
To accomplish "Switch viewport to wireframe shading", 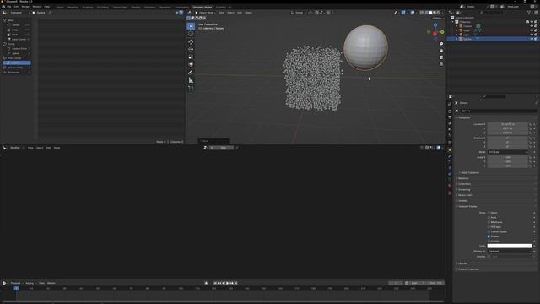I will pyautogui.click(x=426, y=13).
